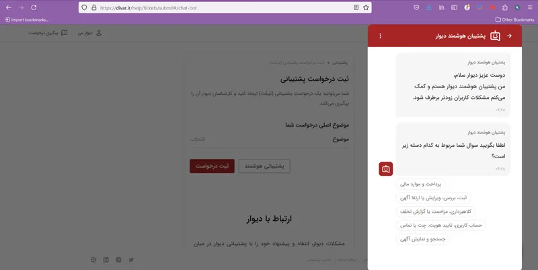Choose 'حساب کاربری، تایید هویت، چت یا تماس' option
538x270 pixels.
pos(441,226)
